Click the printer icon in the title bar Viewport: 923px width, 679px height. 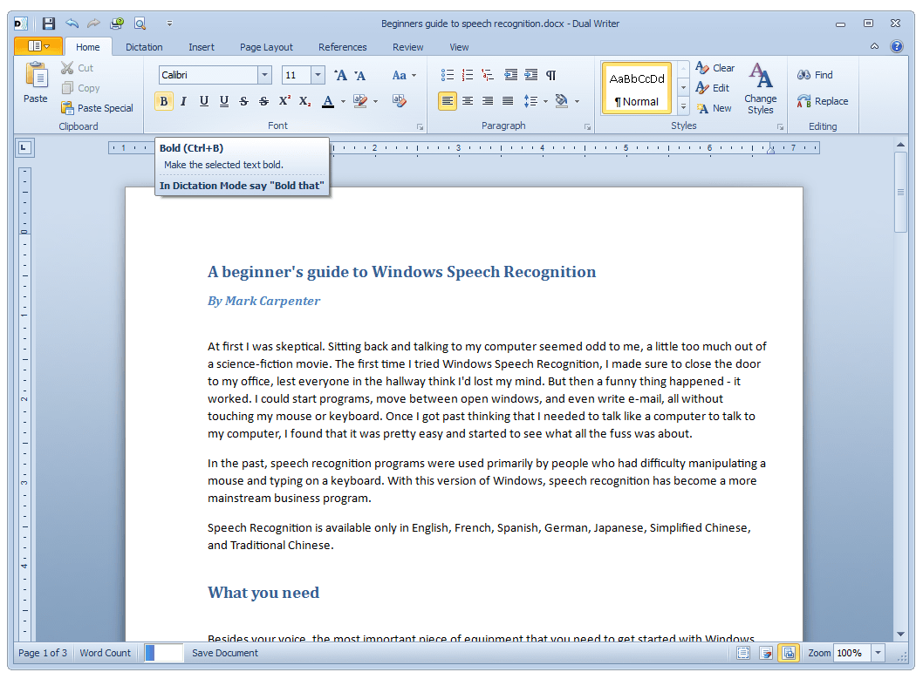click(x=117, y=24)
